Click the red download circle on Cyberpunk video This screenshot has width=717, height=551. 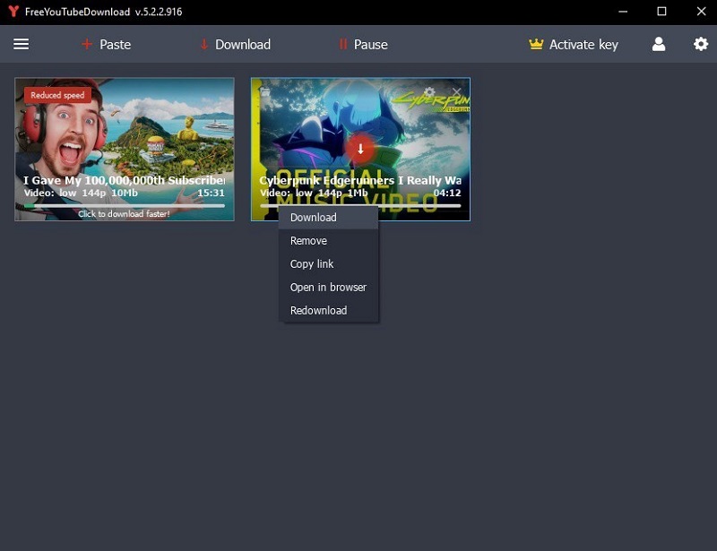click(x=360, y=149)
